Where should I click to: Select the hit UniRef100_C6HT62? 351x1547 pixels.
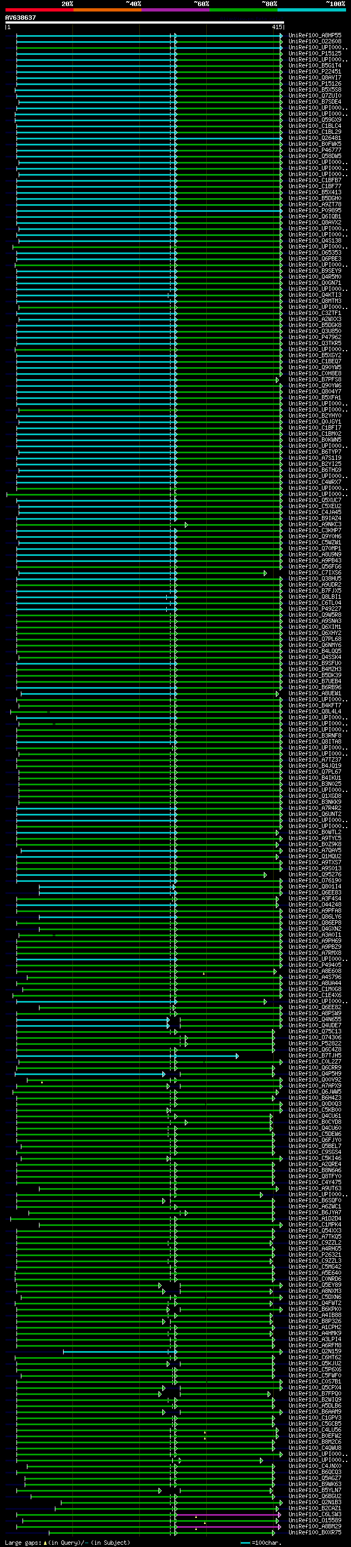tap(315, 1357)
